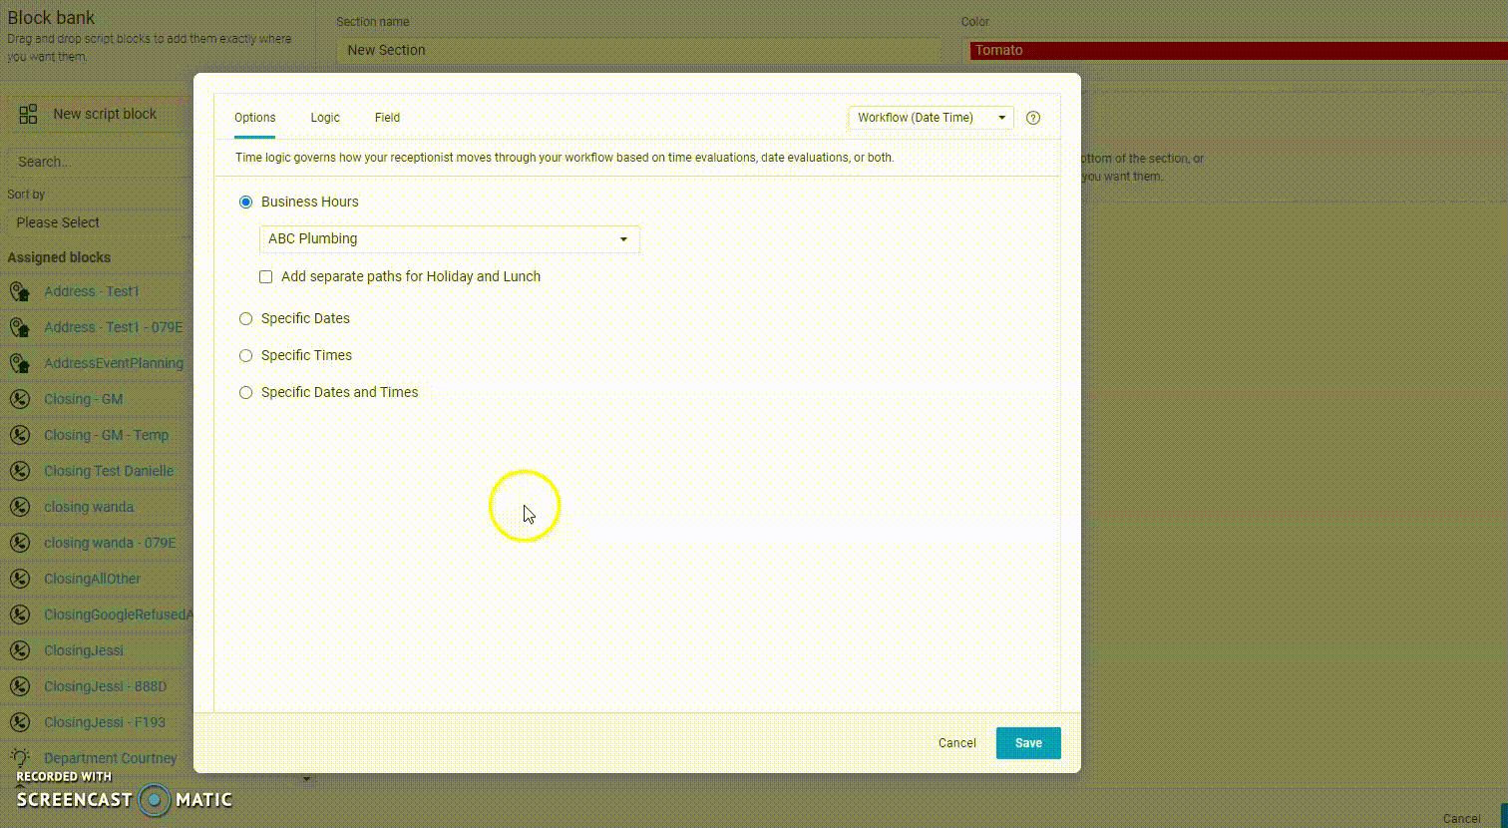Click the New script block grid icon
The image size is (1508, 828).
point(29,114)
